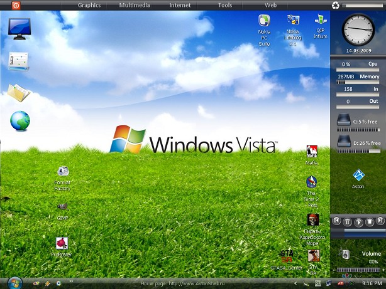
Task: Click the media player quick launch icon
Action: pyautogui.click(x=58, y=283)
